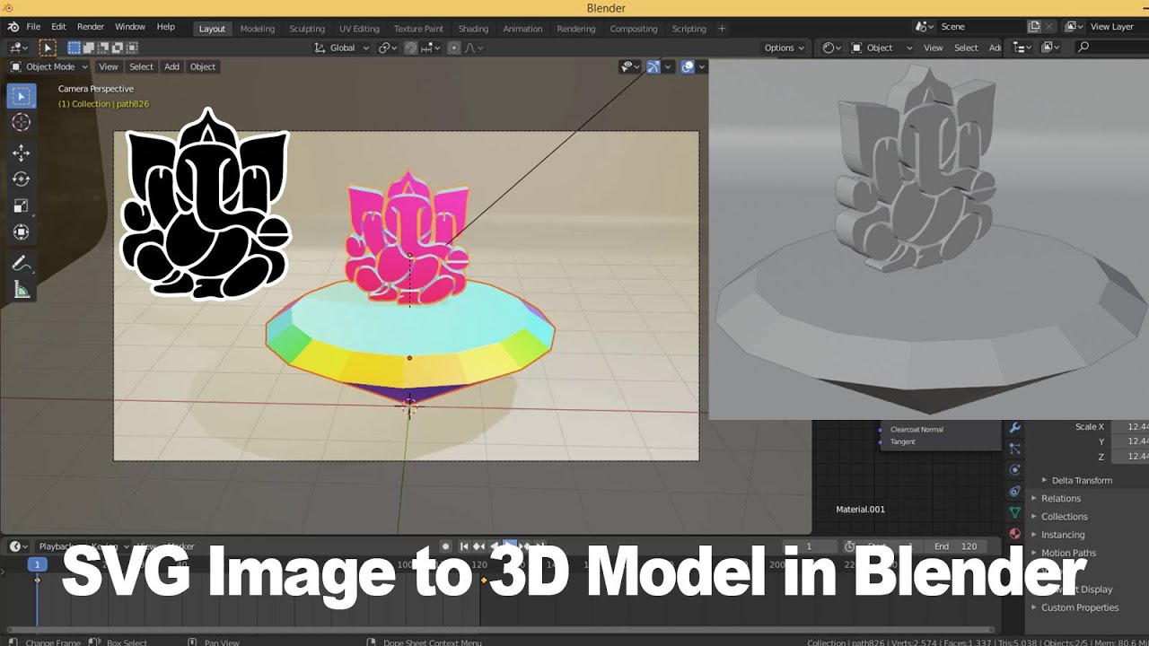The width and height of the screenshot is (1149, 646).
Task: Open the 3D viewport Add menu
Action: click(x=171, y=66)
